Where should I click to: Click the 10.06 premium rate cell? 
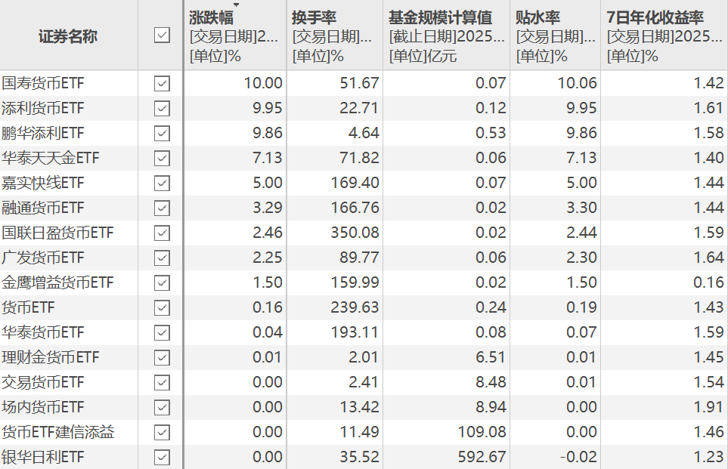(556, 84)
